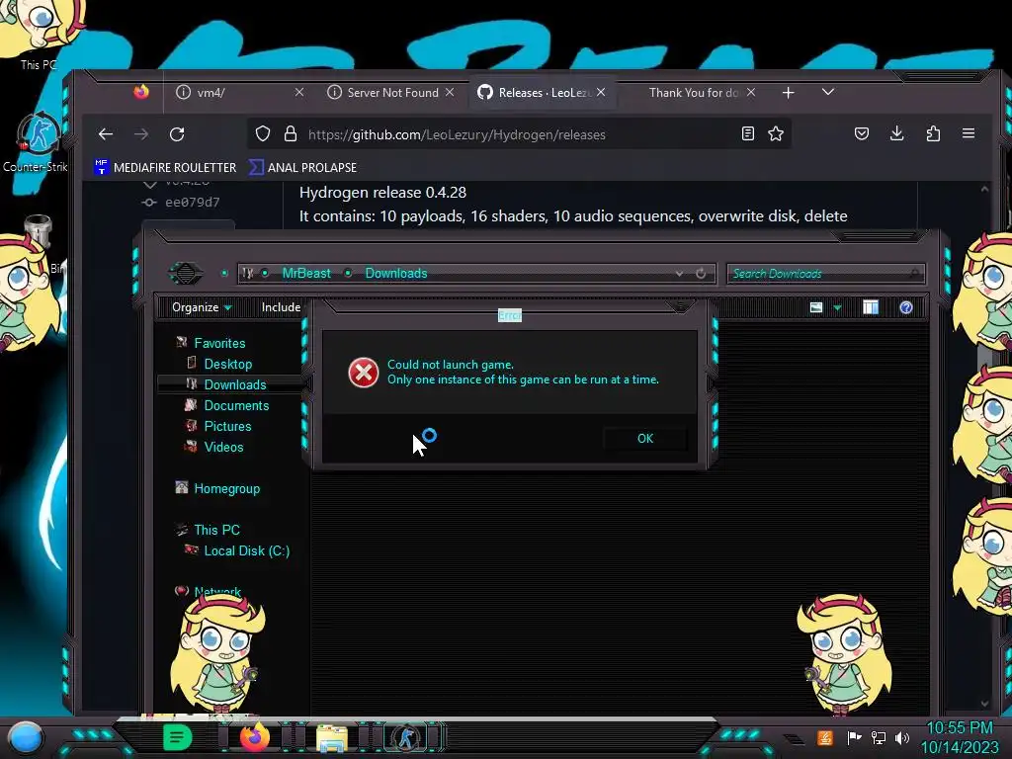Expand the view options dropdown arrow
The width and height of the screenshot is (1012, 759).
pos(838,308)
